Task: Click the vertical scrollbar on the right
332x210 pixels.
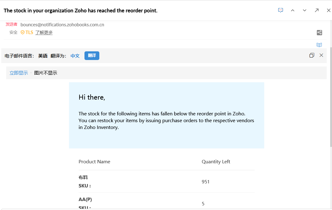Action: [330, 93]
